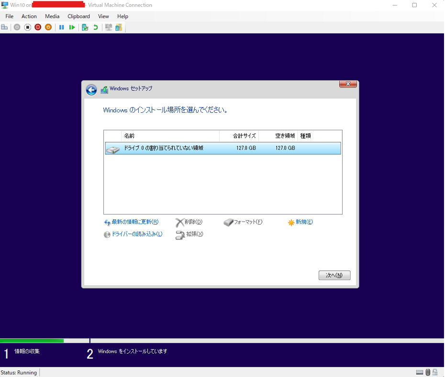Create a checkpoint using the toolbar icon
The height and width of the screenshot is (377, 445).
(x=85, y=27)
